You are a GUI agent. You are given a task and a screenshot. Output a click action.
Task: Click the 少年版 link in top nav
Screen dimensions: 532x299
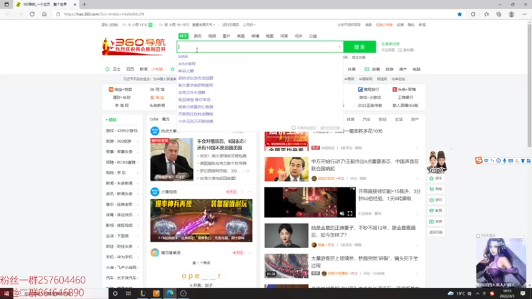(157, 69)
